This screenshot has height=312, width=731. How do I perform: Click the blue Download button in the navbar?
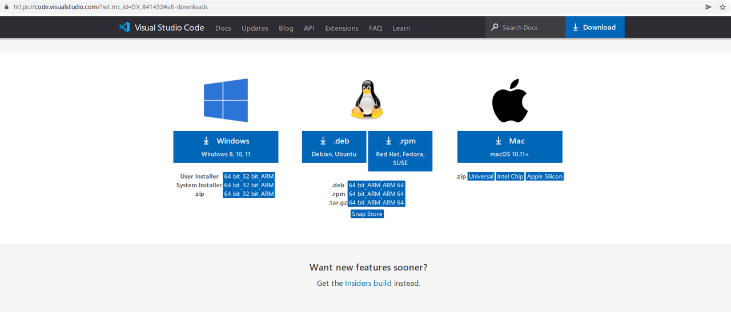(595, 27)
